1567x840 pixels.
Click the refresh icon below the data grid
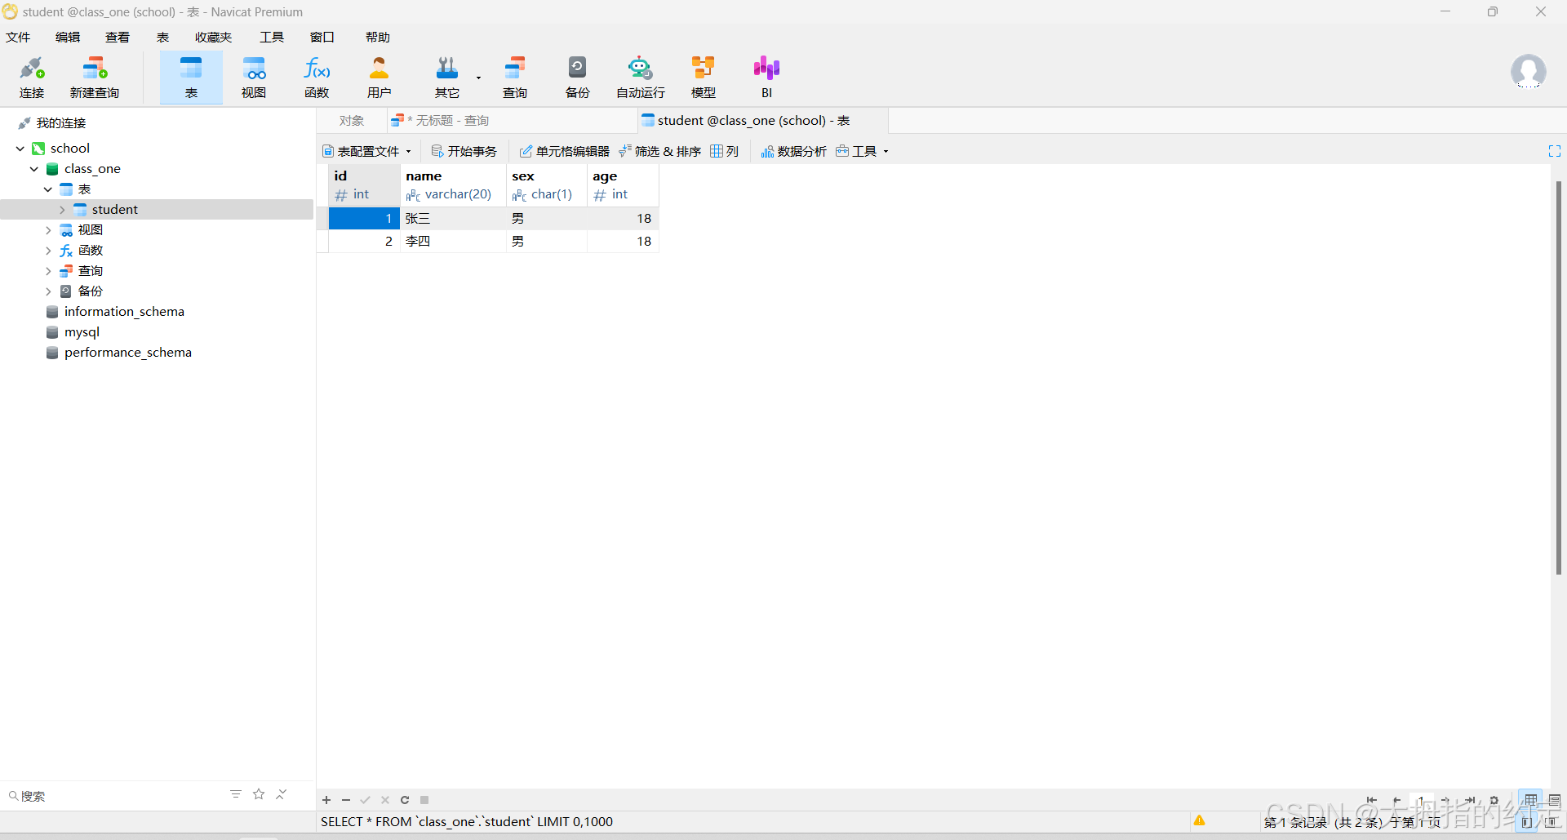pyautogui.click(x=405, y=800)
